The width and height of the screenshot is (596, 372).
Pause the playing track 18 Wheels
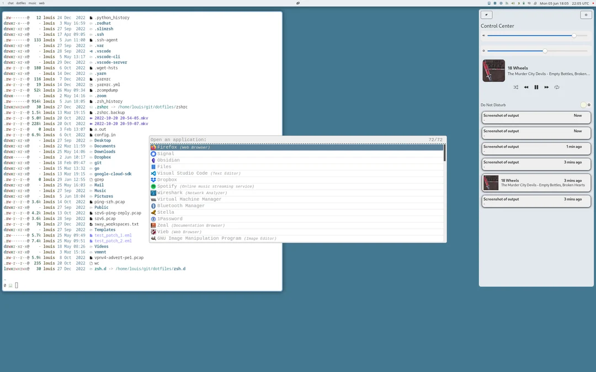536,87
